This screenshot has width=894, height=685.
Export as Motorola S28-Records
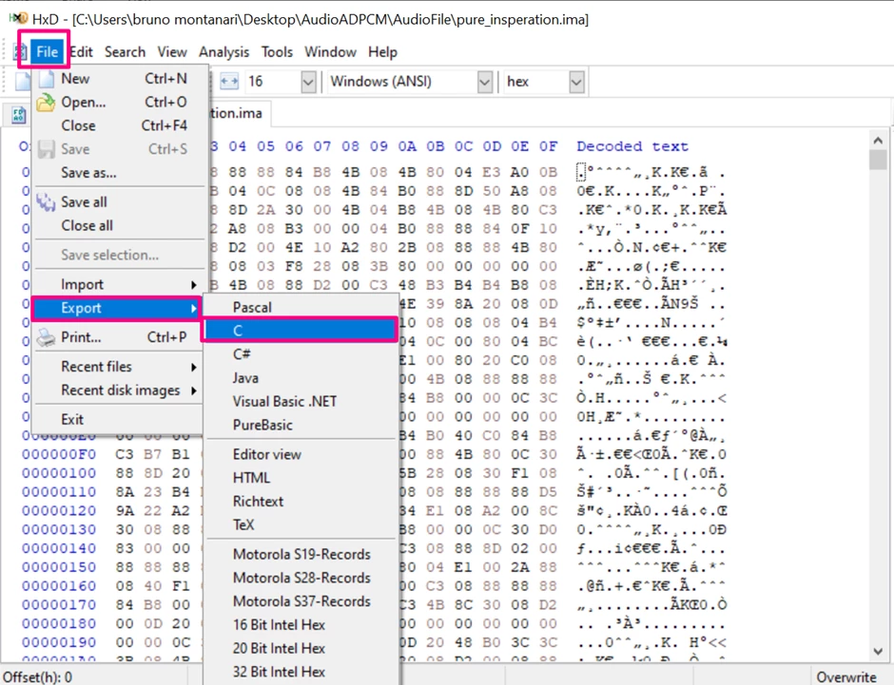point(301,578)
